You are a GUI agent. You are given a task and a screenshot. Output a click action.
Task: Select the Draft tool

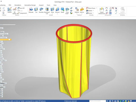pos(62,10)
